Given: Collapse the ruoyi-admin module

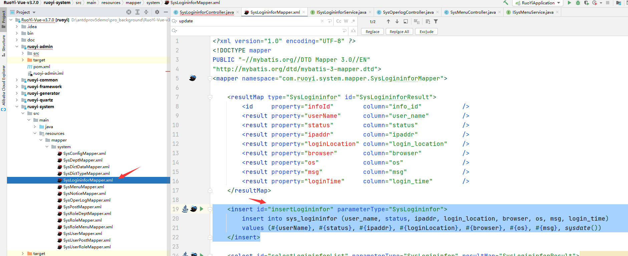Looking at the screenshot, I should pyautogui.click(x=17, y=46).
